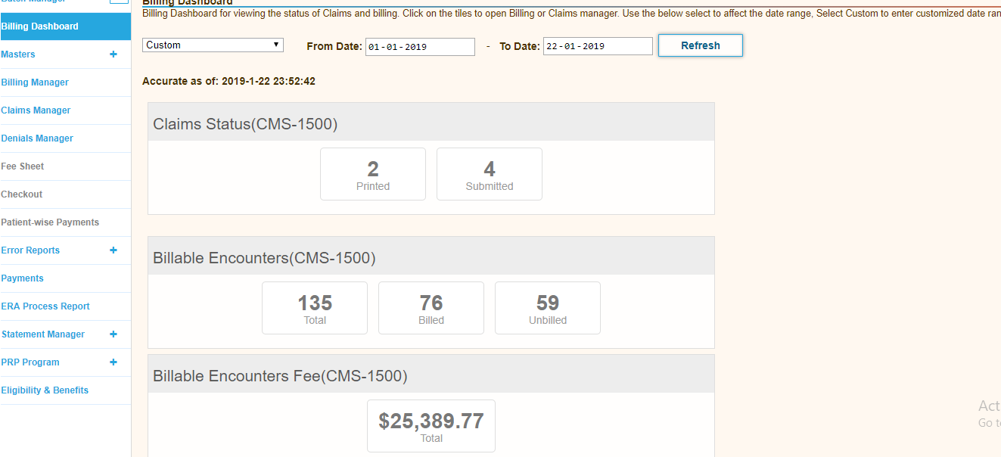Expand the Masters submenu plus icon

[113, 54]
